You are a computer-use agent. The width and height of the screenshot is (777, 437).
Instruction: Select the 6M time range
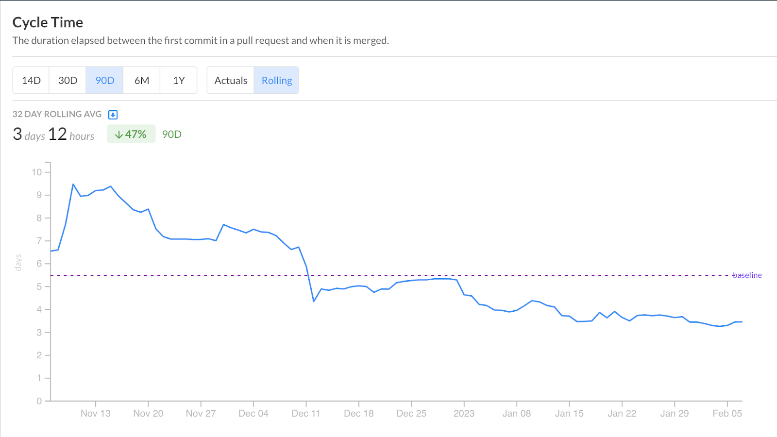(141, 81)
